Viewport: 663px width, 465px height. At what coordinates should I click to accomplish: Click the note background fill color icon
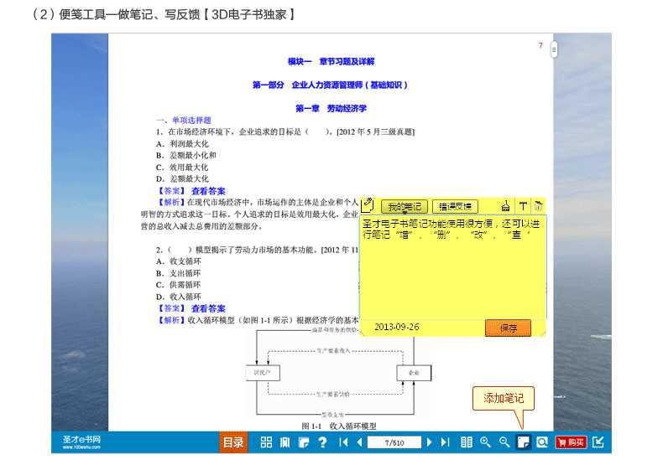(x=505, y=206)
